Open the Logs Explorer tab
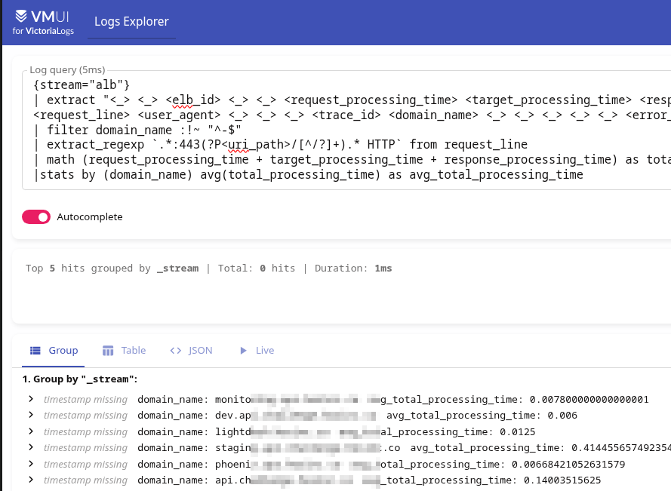 coord(131,22)
